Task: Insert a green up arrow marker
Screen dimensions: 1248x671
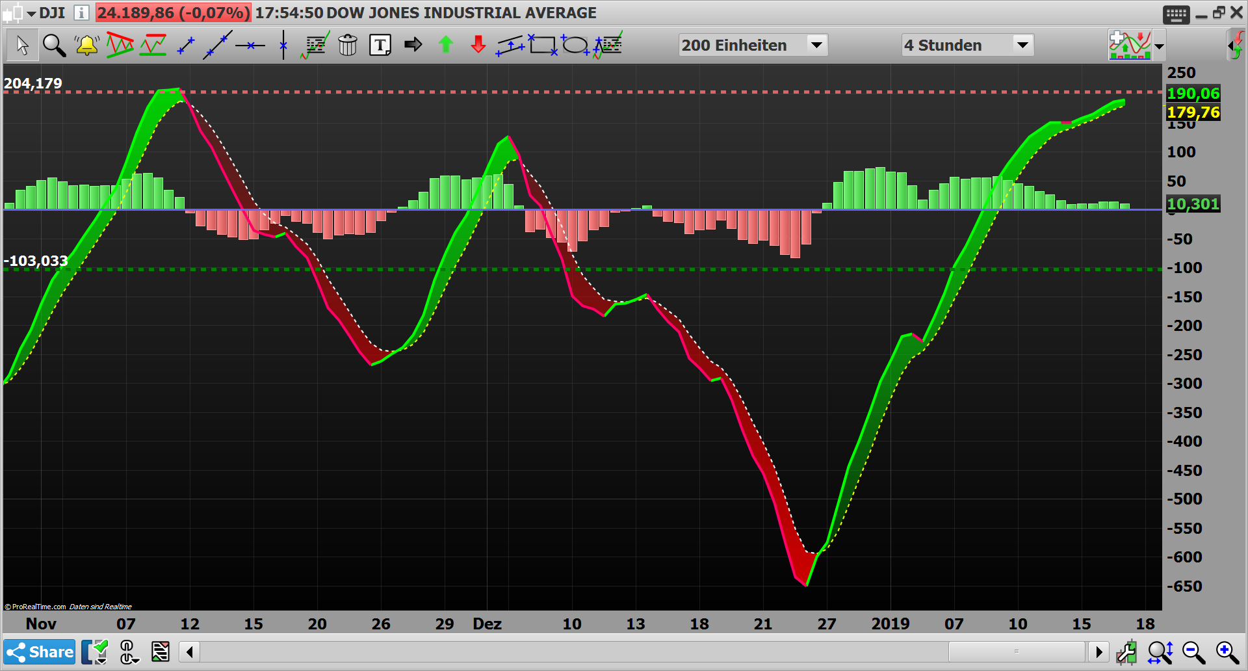Action: pos(446,45)
